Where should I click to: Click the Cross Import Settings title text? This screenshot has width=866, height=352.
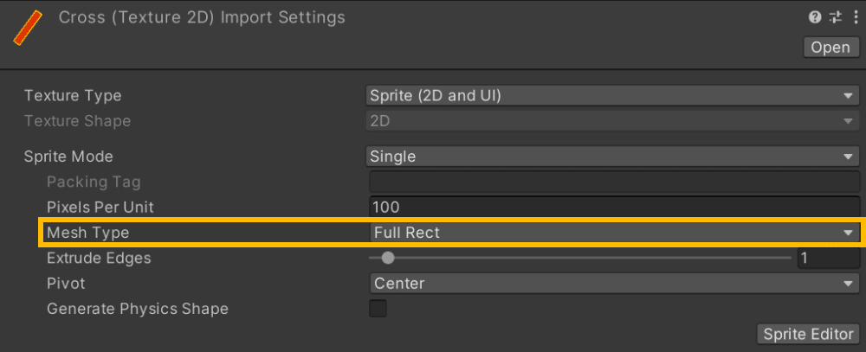click(202, 17)
